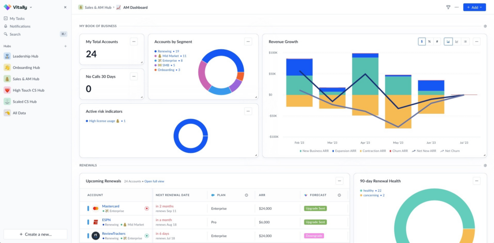This screenshot has height=243, width=494.
Task: Open dashboard more options ellipsis in header
Action: click(x=456, y=7)
